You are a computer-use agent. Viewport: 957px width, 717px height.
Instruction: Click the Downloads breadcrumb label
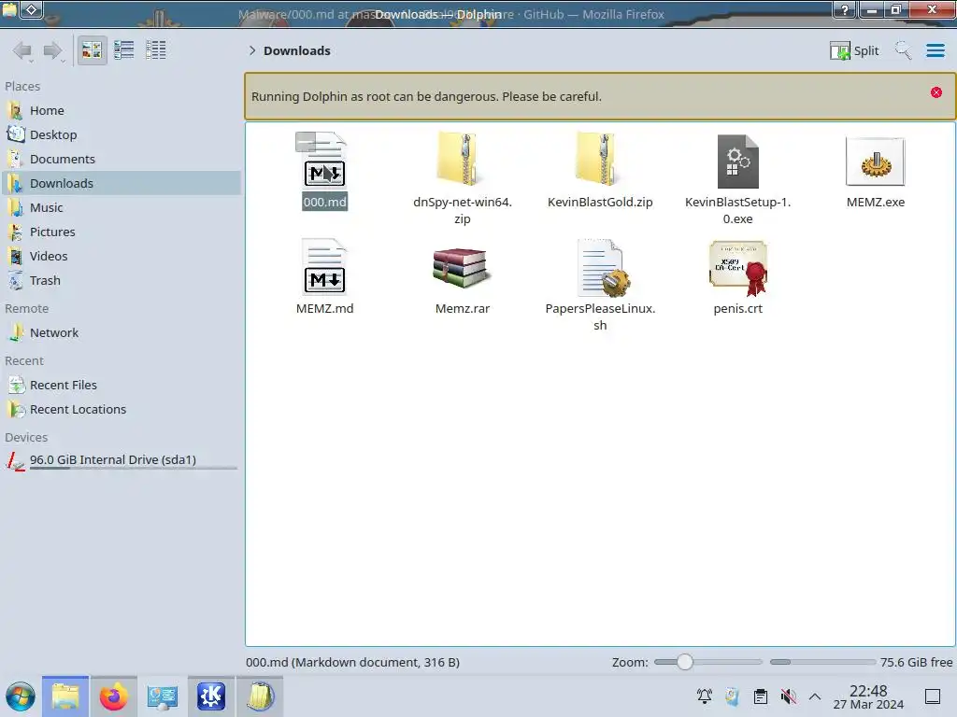(296, 50)
